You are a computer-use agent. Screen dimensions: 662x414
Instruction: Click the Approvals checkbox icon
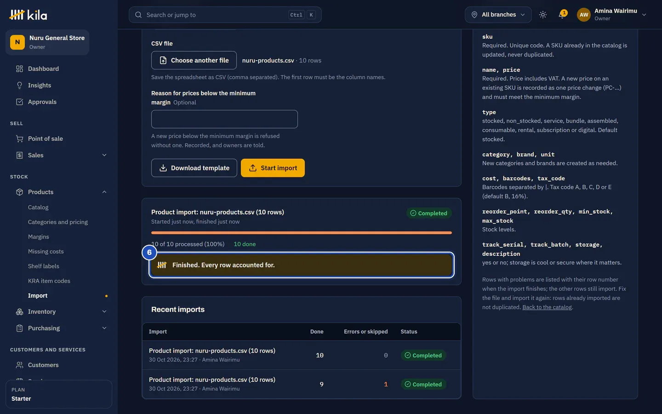19,102
